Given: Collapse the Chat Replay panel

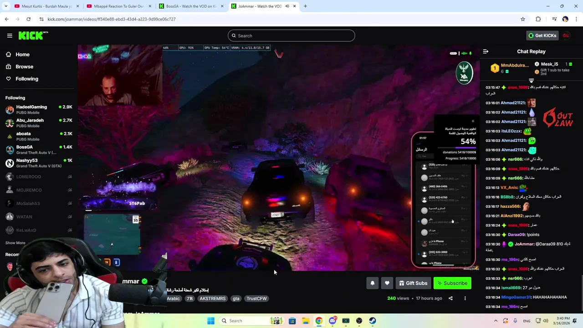Looking at the screenshot, I should [x=486, y=51].
